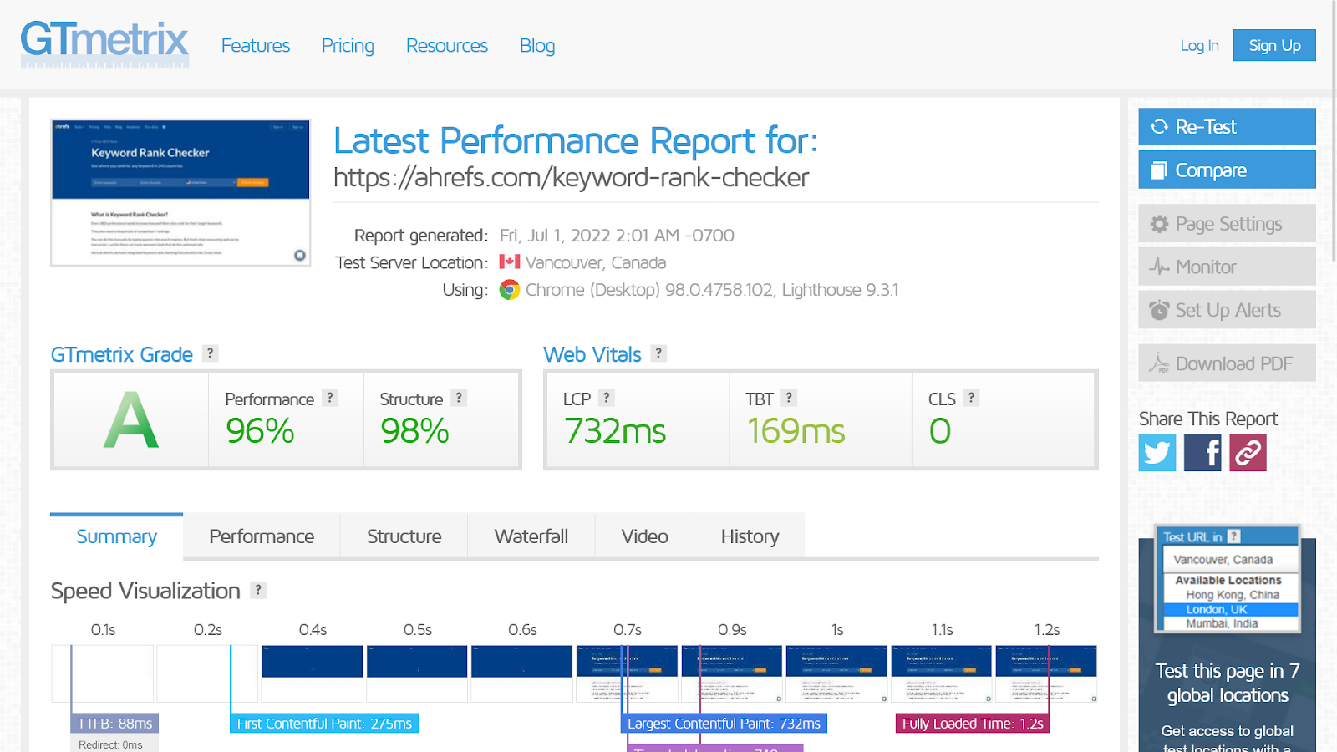Click the GTmetrix logo
Image resolution: width=1337 pixels, height=752 pixels.
104,44
